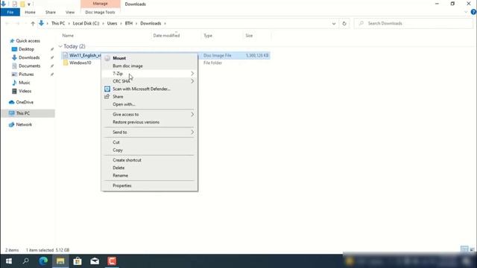Open Quick Access Toolbar customize dropdown
This screenshot has width=477, height=268.
pyautogui.click(x=29, y=4)
